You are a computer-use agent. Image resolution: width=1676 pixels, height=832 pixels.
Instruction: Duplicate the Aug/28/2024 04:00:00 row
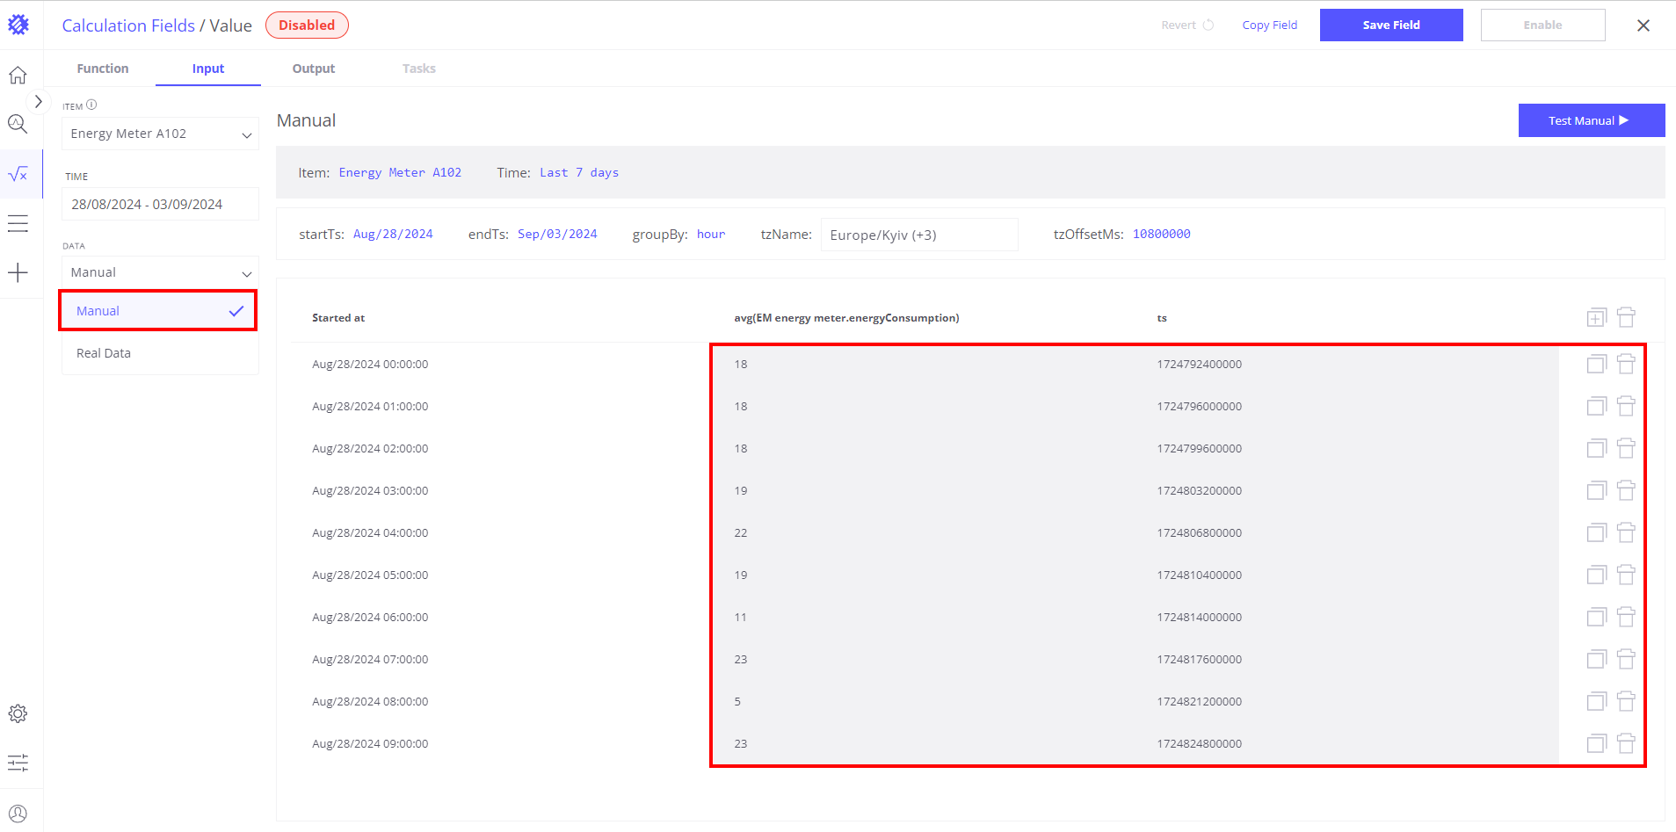tap(1596, 532)
